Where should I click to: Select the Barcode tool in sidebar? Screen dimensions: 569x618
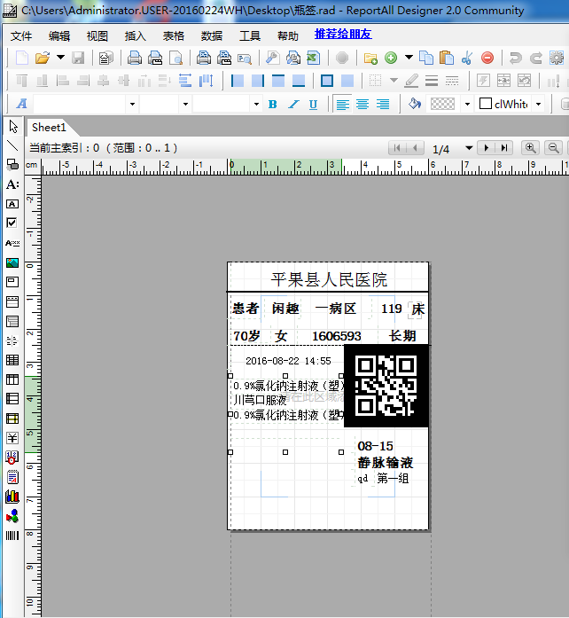(x=12, y=536)
